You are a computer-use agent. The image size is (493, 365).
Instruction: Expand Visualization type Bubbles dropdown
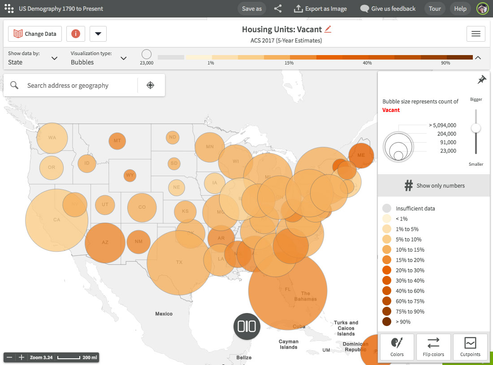point(99,58)
